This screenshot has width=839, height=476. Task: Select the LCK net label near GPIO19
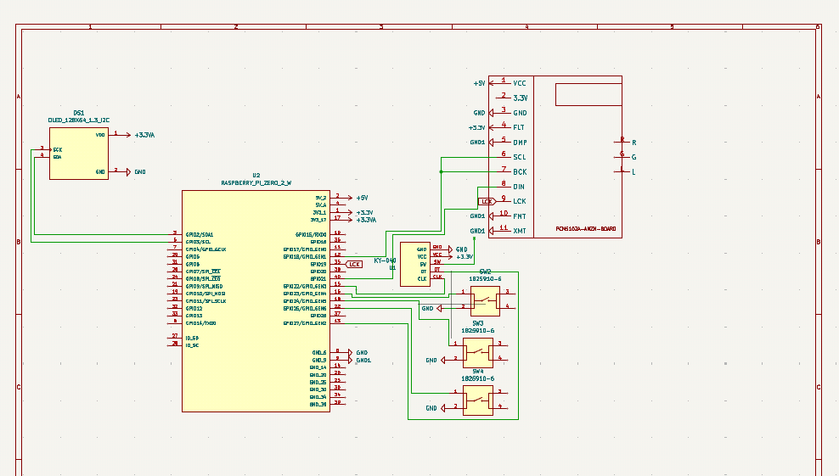pyautogui.click(x=354, y=264)
